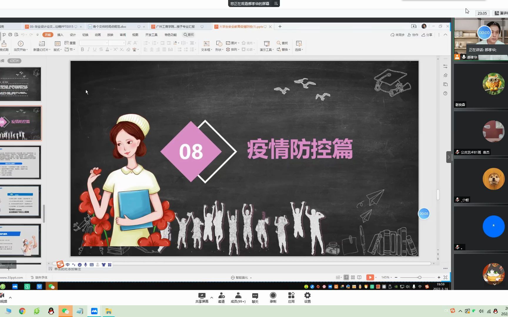508x317 pixels.
Task: Toggle bold formatting
Action: (82, 49)
